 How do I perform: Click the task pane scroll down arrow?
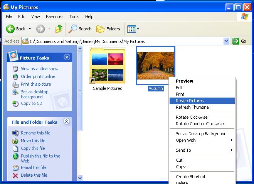tap(80, 178)
